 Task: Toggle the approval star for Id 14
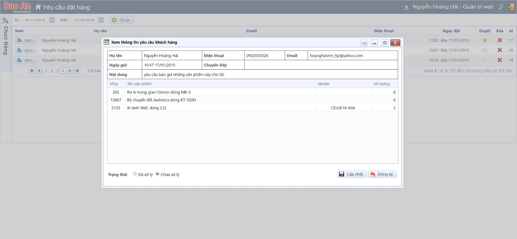(485, 60)
